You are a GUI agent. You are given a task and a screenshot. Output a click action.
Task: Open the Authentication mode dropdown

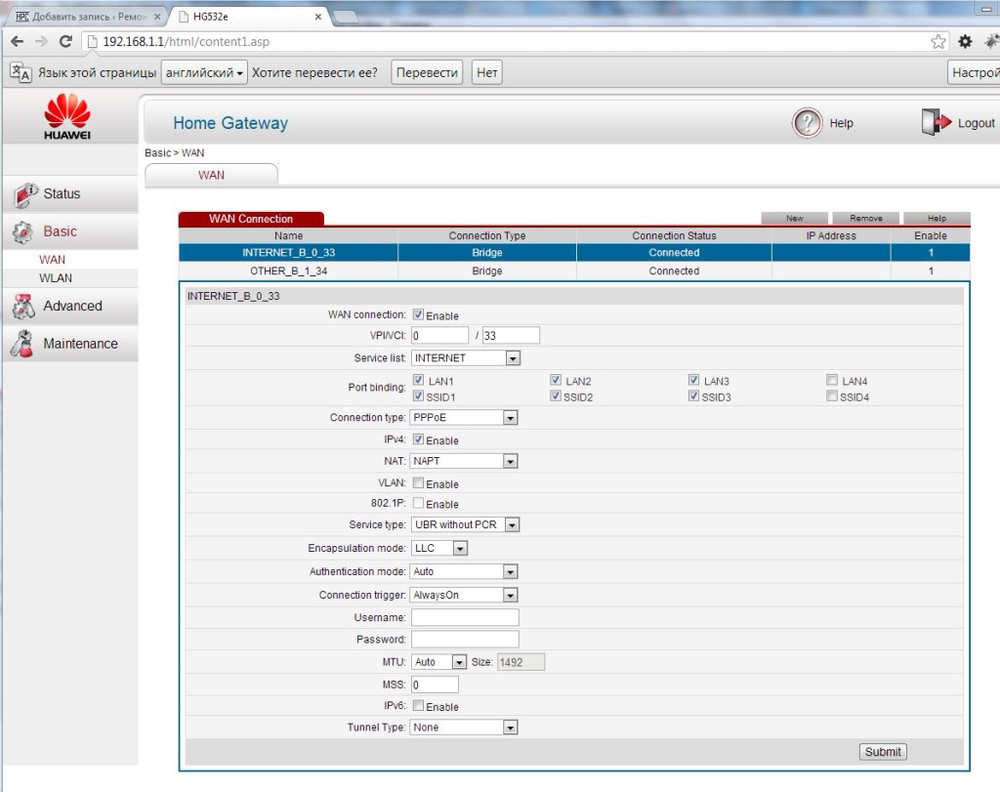tap(465, 571)
